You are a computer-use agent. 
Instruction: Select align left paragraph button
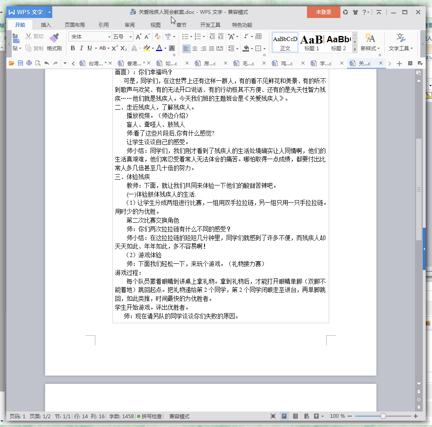pos(186,49)
